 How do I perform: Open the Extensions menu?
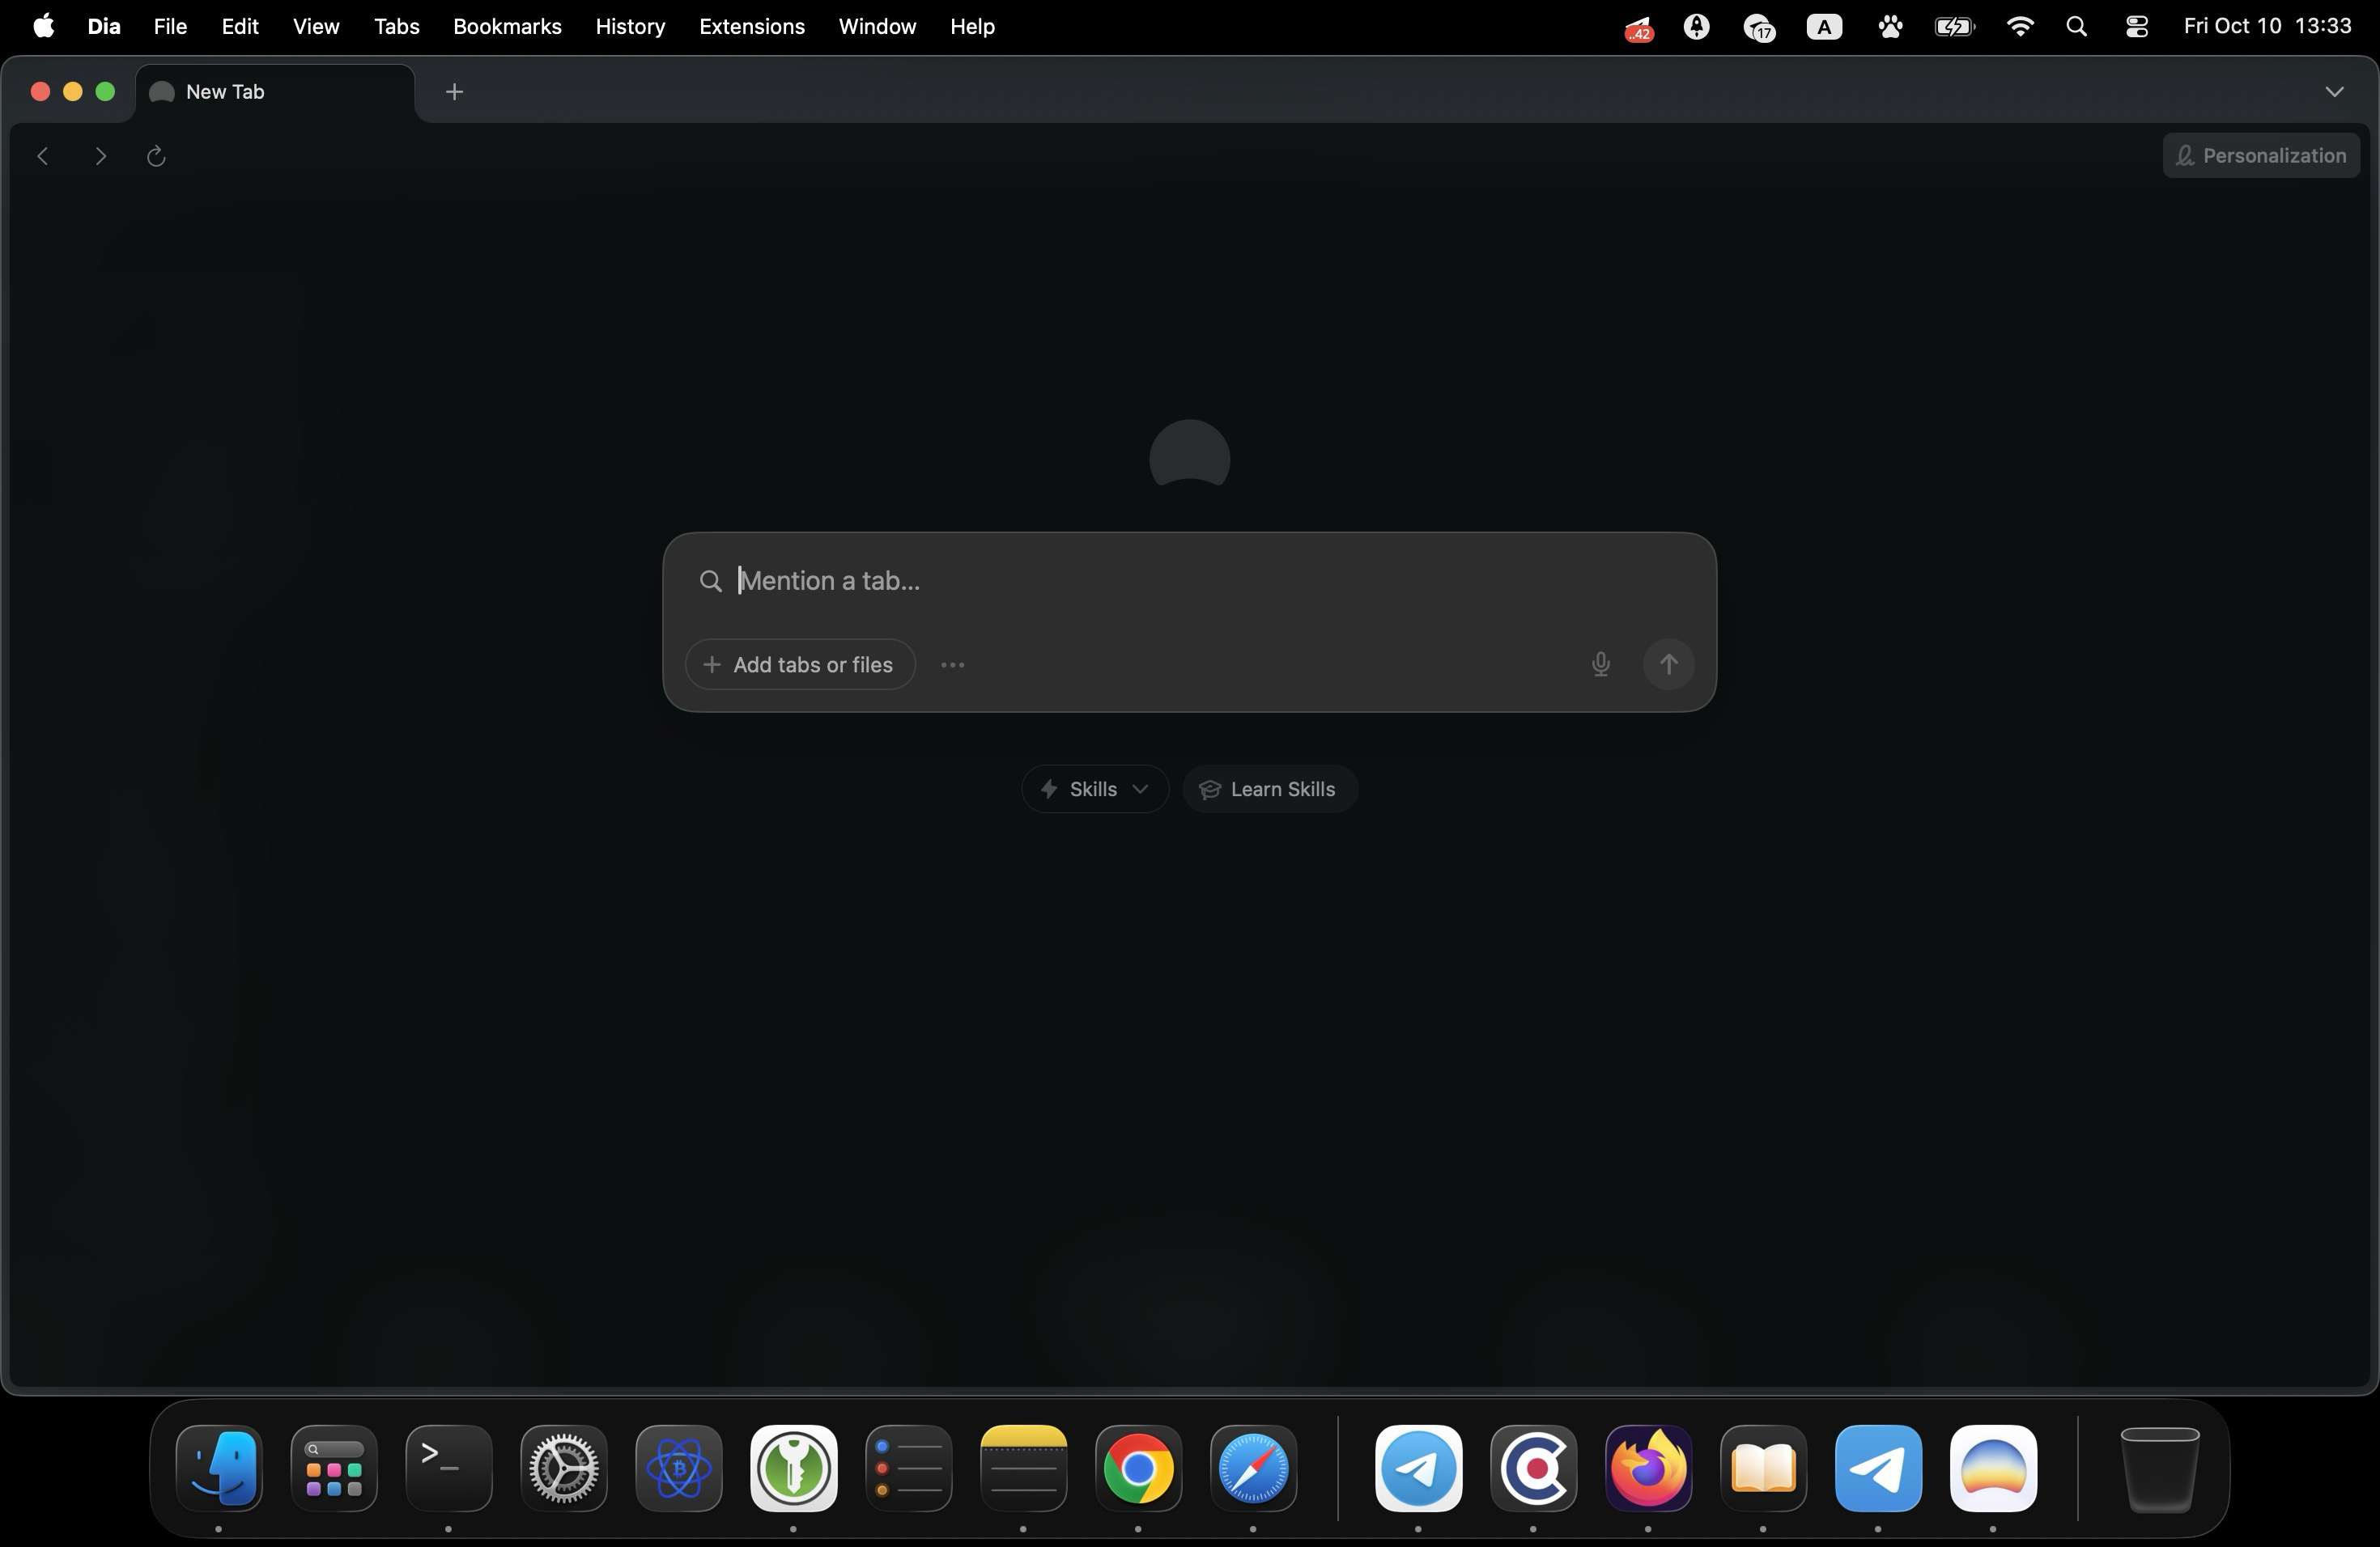(751, 27)
